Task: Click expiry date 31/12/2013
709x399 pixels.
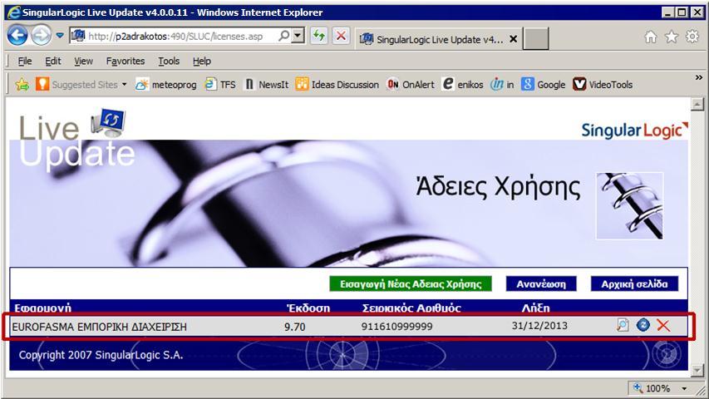Action: coord(539,326)
